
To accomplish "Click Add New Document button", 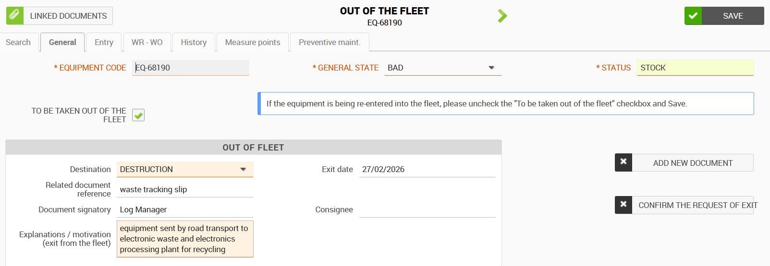I will point(692,163).
